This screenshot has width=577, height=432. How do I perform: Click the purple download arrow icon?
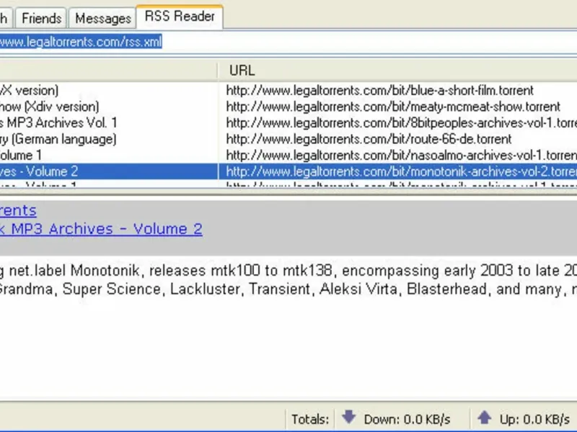(x=348, y=417)
